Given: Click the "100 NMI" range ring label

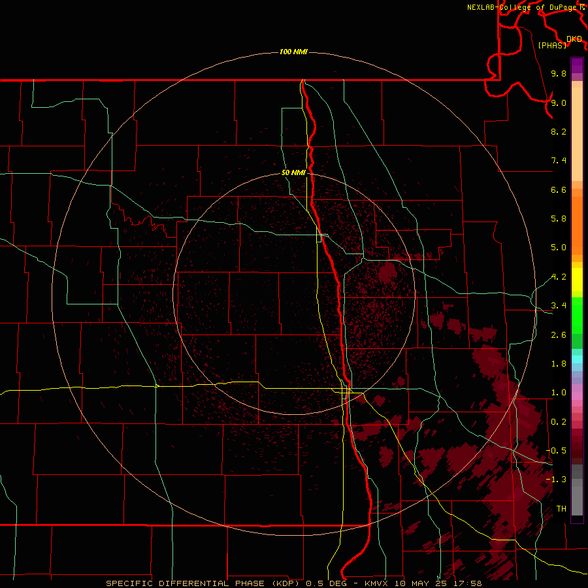Looking at the screenshot, I should (x=293, y=52).
